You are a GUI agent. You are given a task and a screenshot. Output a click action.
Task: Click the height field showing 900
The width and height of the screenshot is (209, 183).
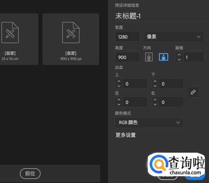(x=127, y=57)
